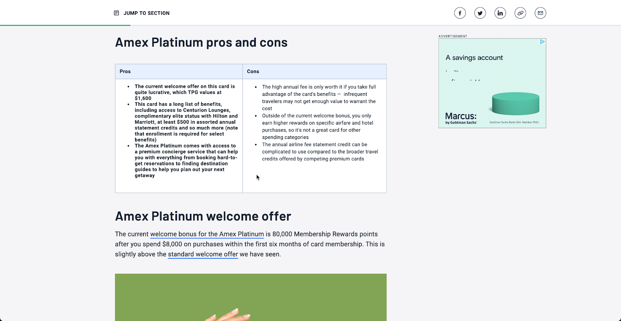Copy article link via chain icon
The width and height of the screenshot is (621, 321).
[x=520, y=13]
